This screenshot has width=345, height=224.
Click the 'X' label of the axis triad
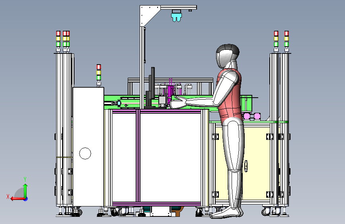pyautogui.click(x=8, y=196)
